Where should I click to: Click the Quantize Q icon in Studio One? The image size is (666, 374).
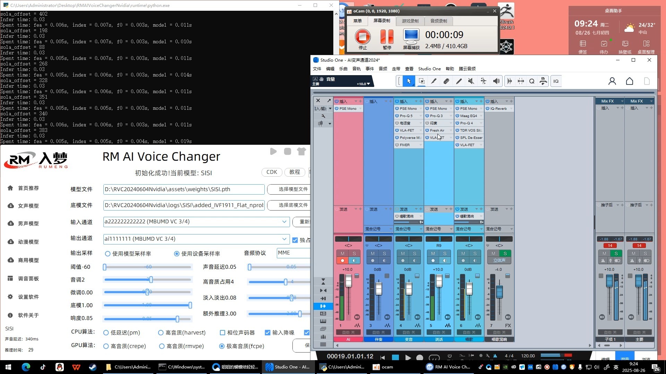[x=532, y=81]
